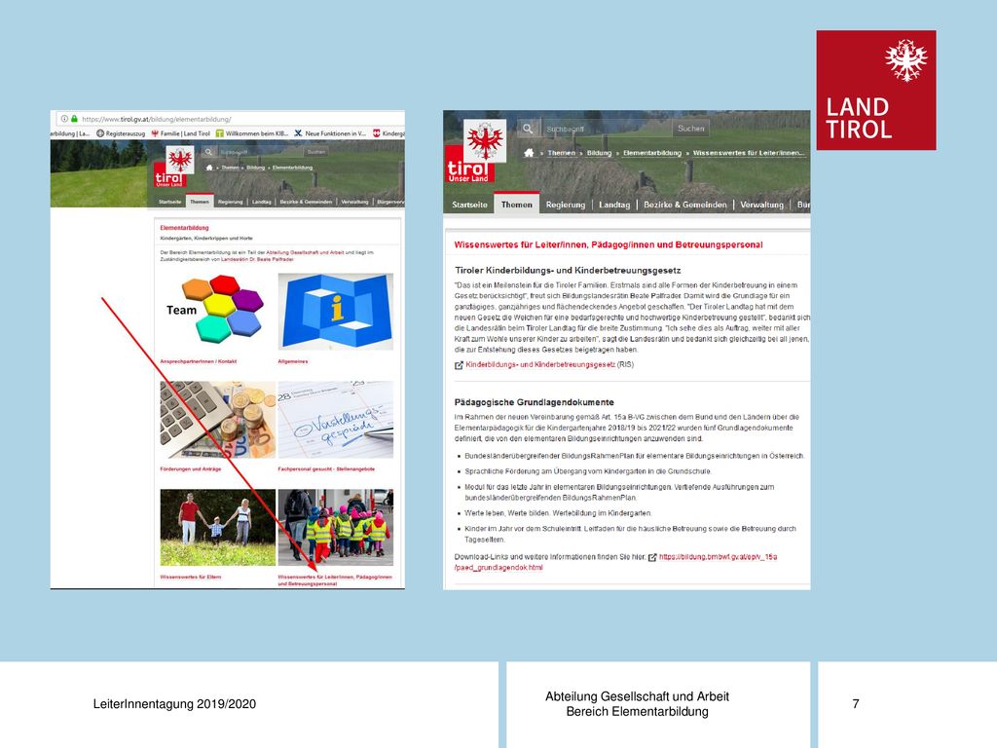
Task: Open the Willkommen beim KIB bookmark
Action: [252, 133]
